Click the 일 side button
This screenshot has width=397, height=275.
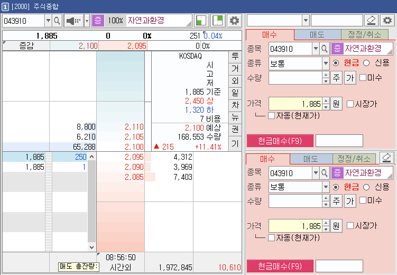point(235,93)
